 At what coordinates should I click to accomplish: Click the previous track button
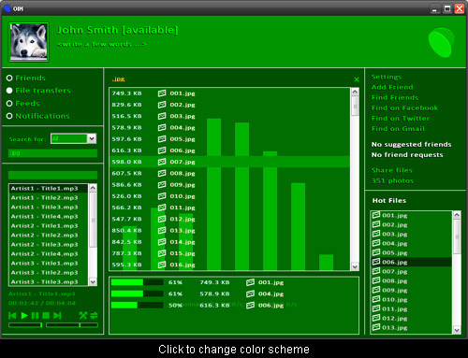pyautogui.click(x=12, y=316)
